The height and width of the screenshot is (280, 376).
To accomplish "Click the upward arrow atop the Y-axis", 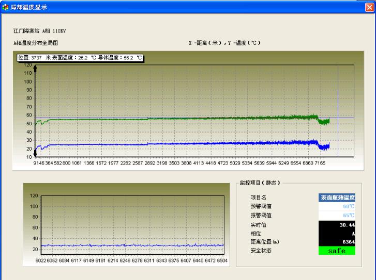I will tap(35, 67).
